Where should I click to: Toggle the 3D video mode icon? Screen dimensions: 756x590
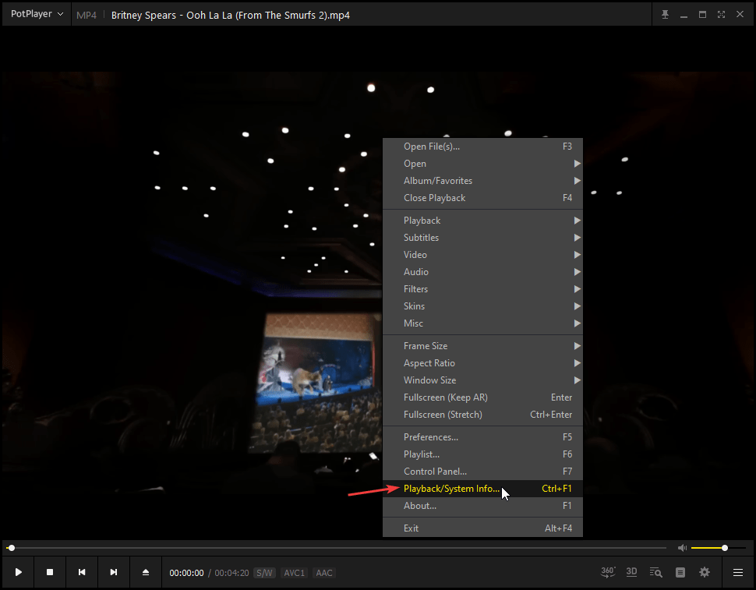pos(632,572)
